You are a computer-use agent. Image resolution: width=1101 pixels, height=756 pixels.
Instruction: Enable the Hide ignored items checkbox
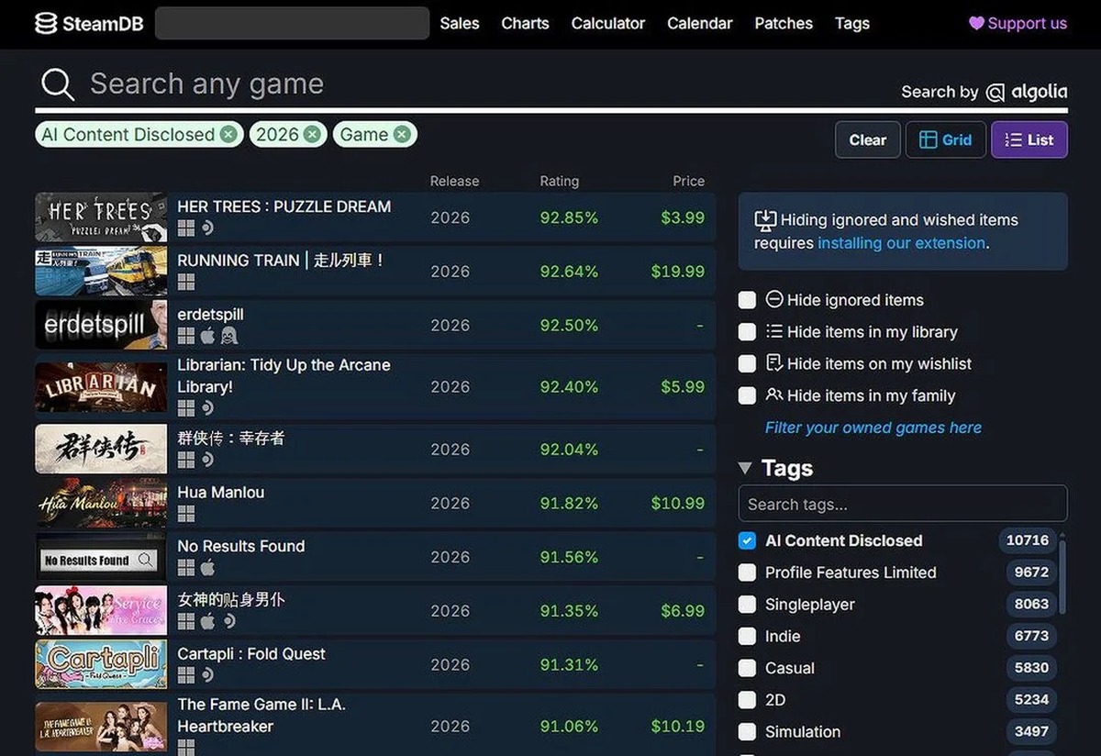[748, 300]
